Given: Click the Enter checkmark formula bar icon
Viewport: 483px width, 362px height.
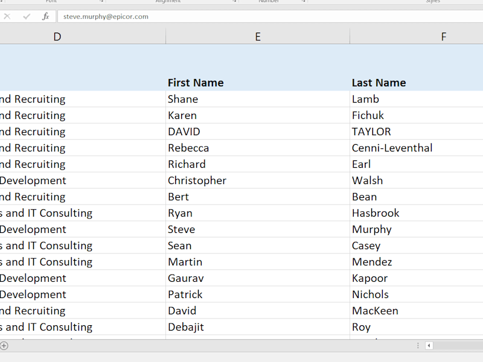Looking at the screenshot, I should pyautogui.click(x=27, y=16).
